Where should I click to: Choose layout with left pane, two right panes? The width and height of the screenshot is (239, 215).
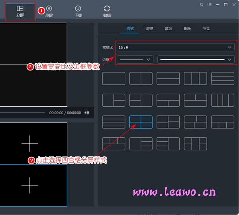click(x=114, y=100)
